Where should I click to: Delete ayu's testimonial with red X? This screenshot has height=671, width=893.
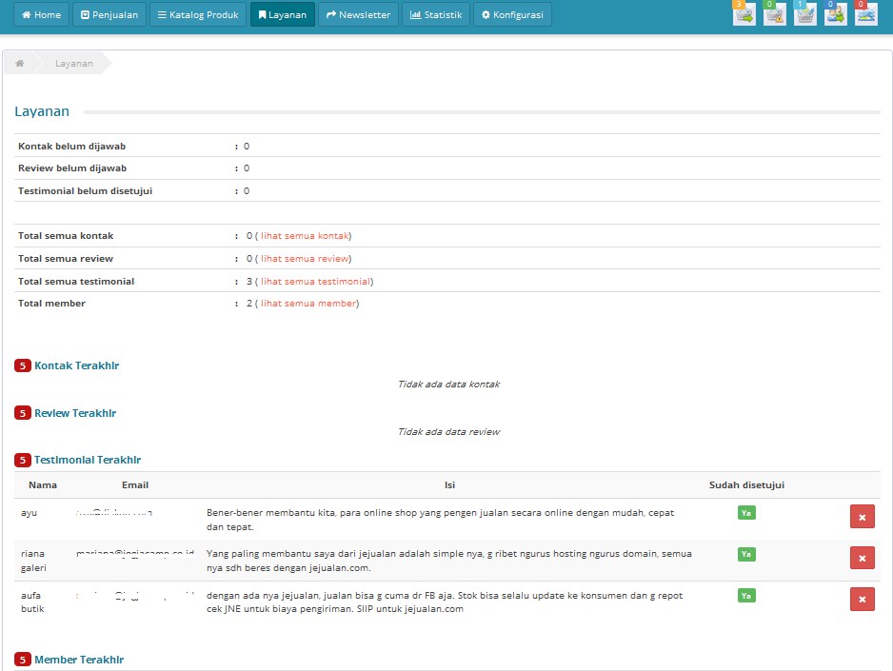[862, 517]
